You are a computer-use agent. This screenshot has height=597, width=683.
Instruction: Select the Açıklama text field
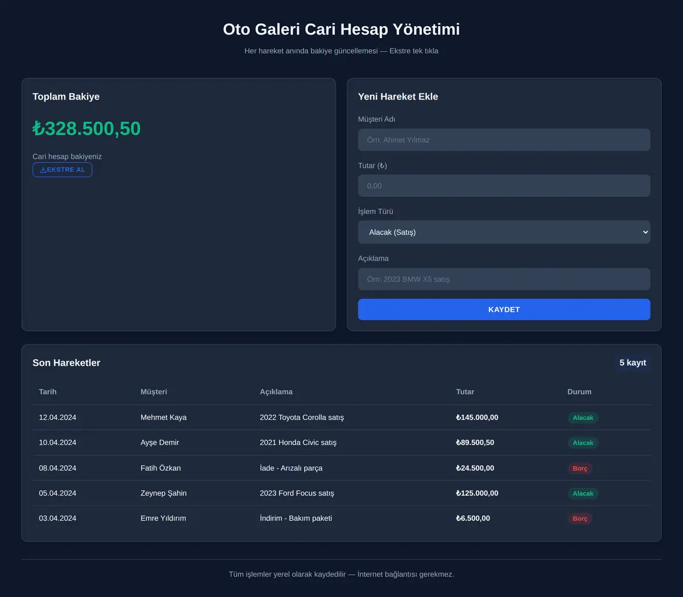tap(504, 279)
